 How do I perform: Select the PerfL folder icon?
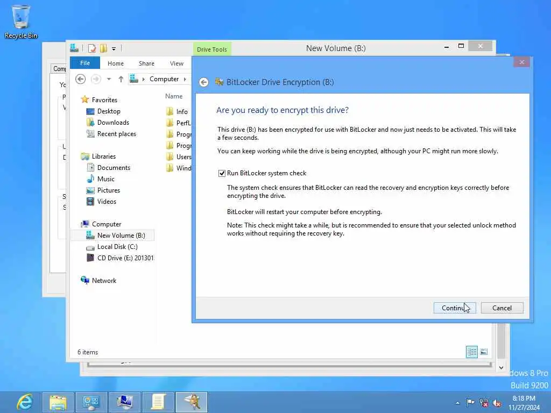(169, 123)
